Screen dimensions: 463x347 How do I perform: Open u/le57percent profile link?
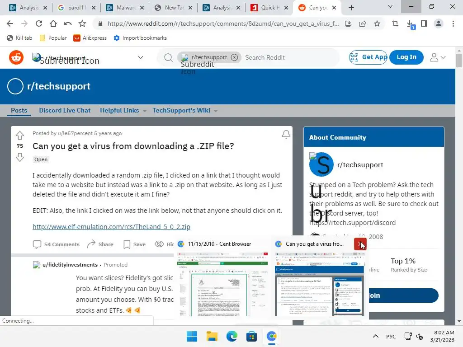pyautogui.click(x=76, y=133)
